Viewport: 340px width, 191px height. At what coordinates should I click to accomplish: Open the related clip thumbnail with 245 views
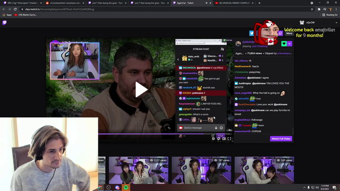[x=265, y=170]
